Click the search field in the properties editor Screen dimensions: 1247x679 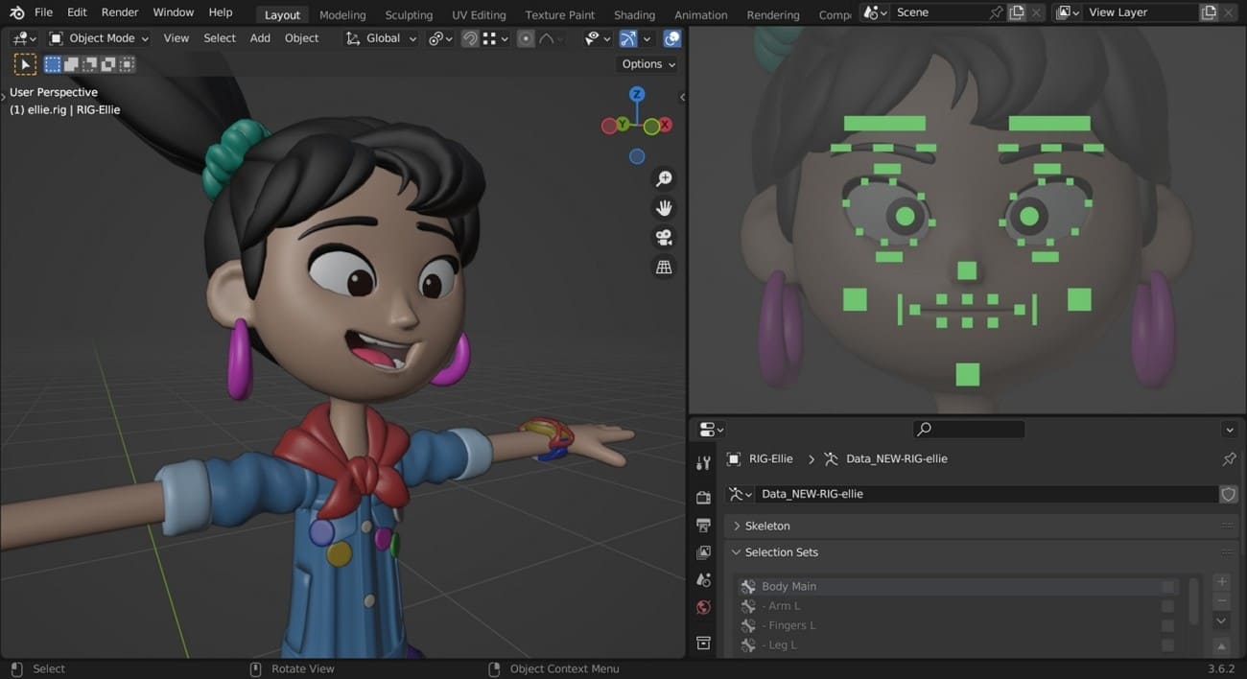point(969,429)
